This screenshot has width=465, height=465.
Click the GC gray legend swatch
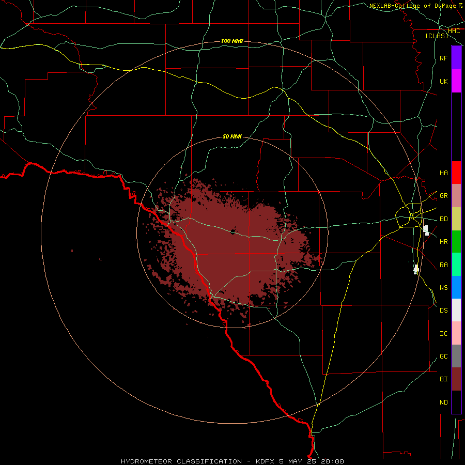click(456, 356)
